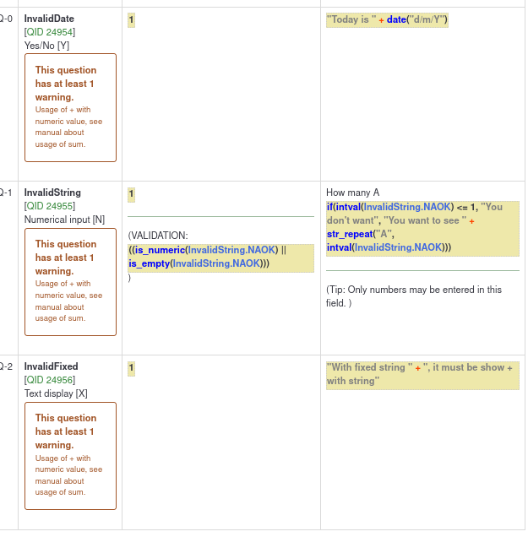Click the InvalidFixed question name
This screenshot has height=537, width=528.
(51, 366)
